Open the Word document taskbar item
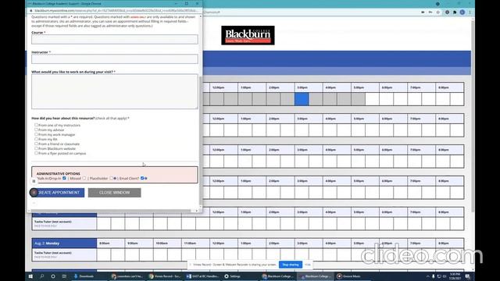 click(x=203, y=276)
